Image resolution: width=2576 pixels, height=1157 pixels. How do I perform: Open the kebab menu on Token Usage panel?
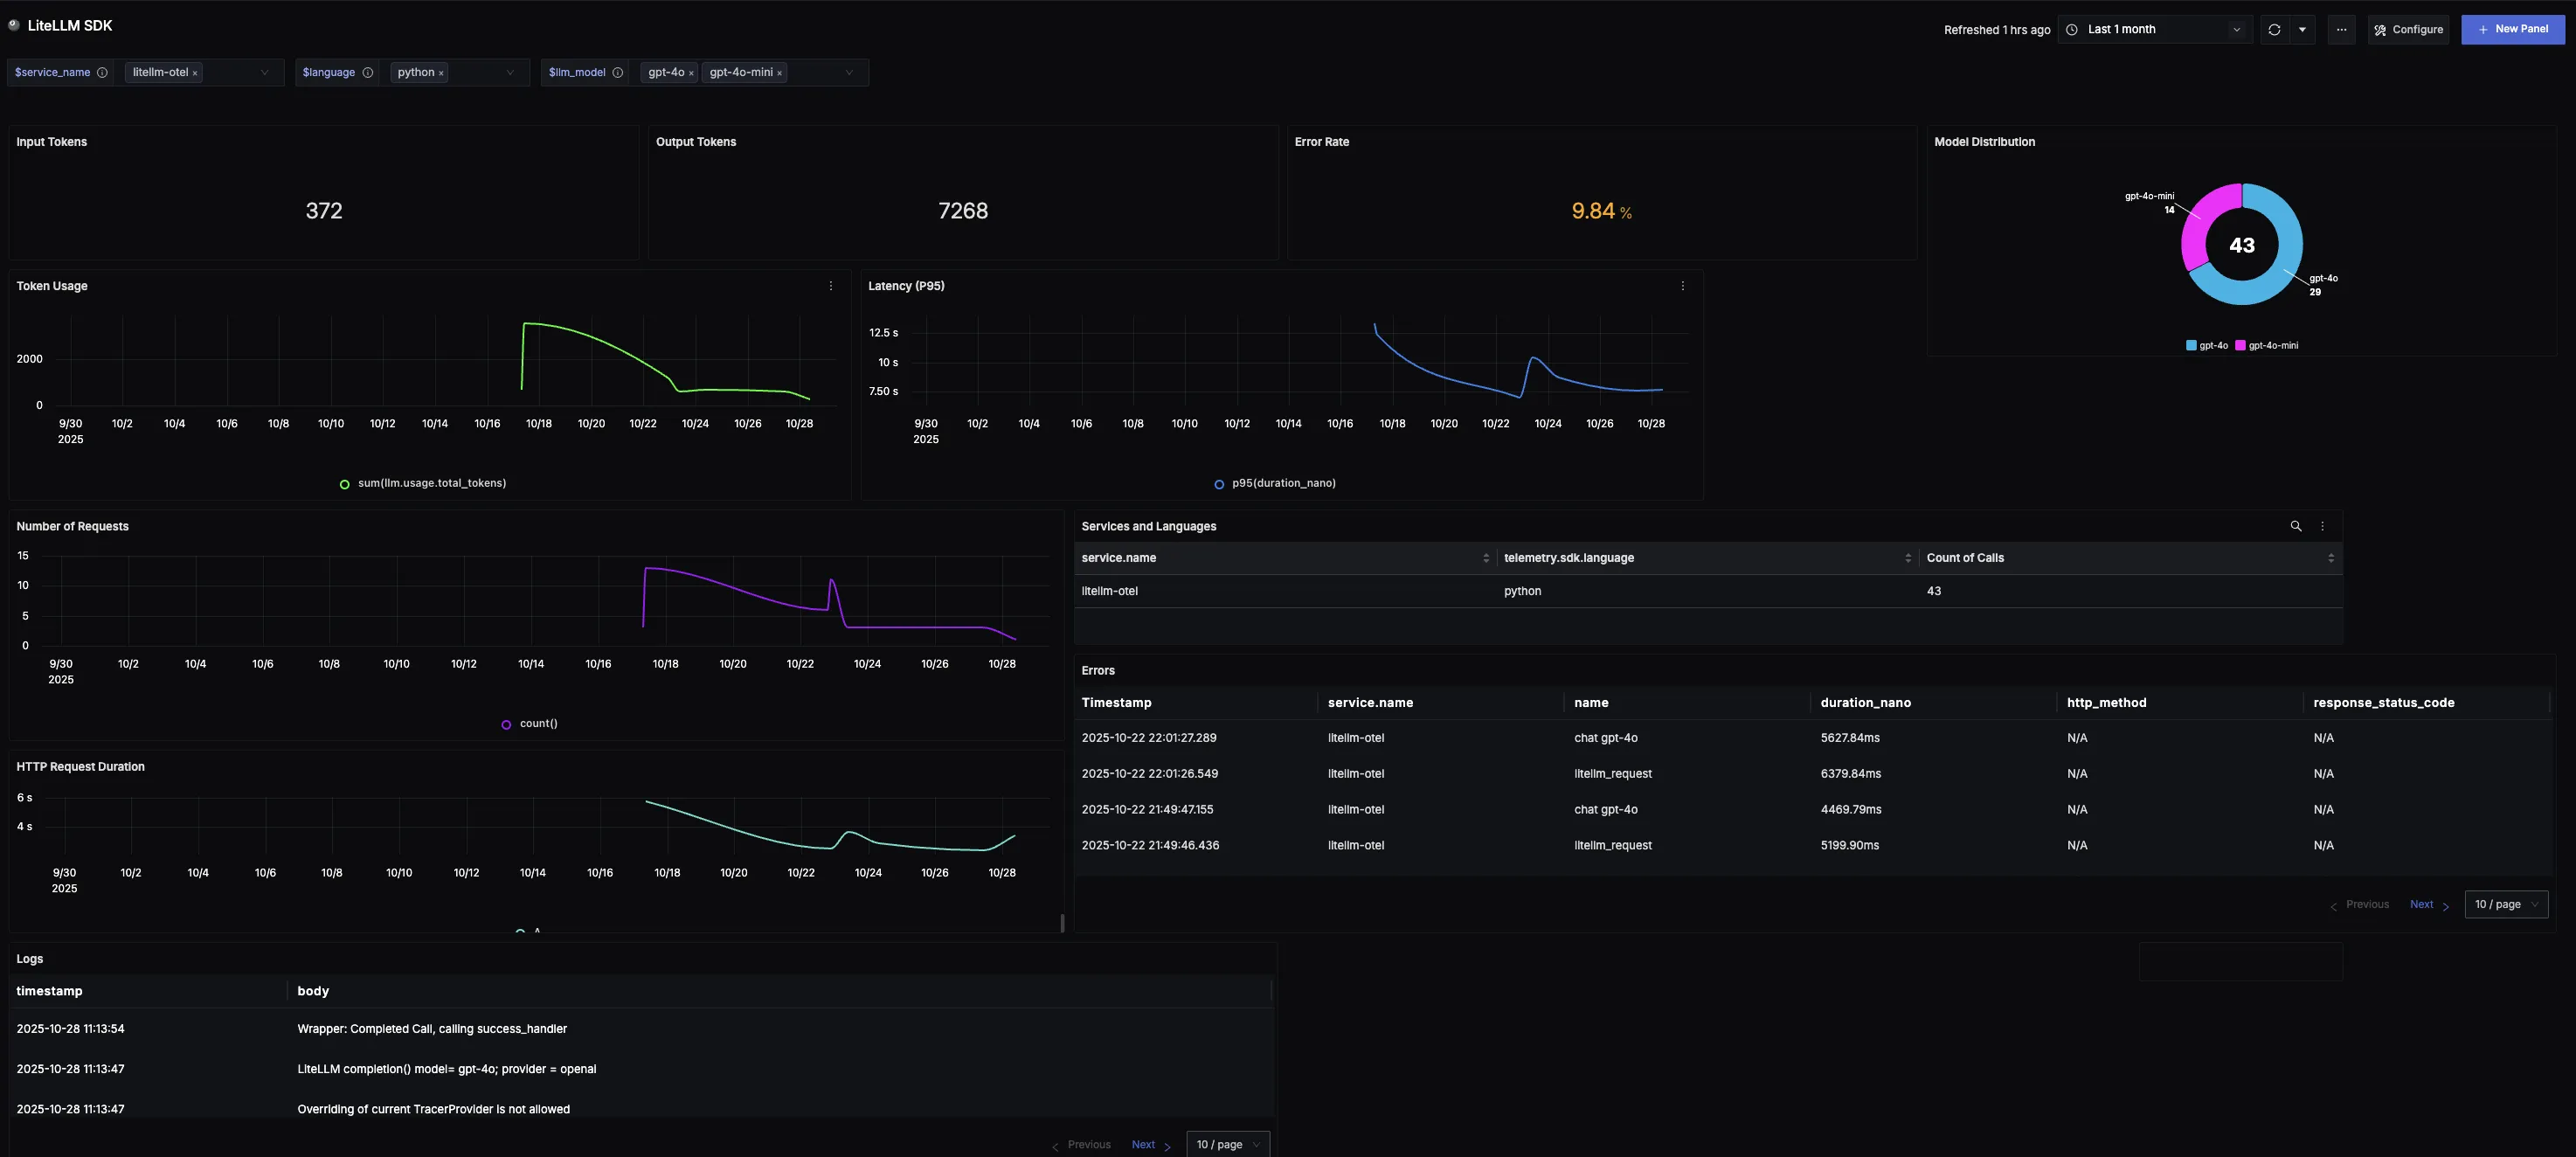(830, 286)
